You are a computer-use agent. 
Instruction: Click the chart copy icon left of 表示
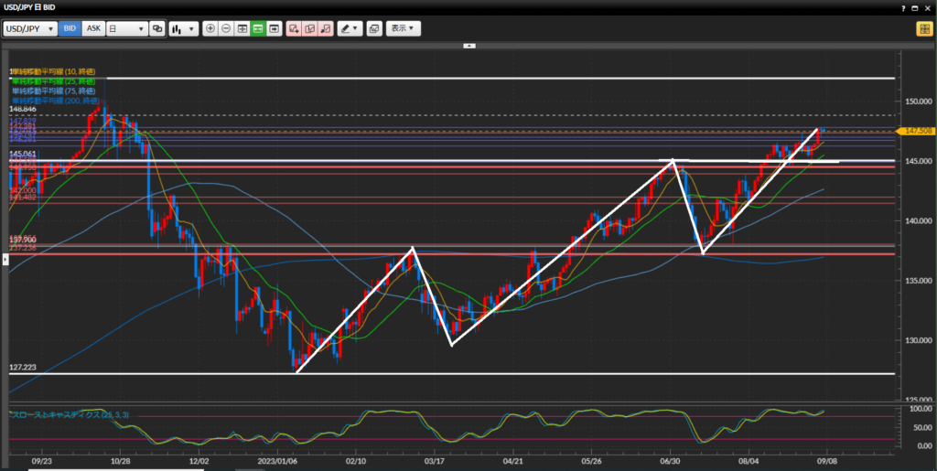373,28
